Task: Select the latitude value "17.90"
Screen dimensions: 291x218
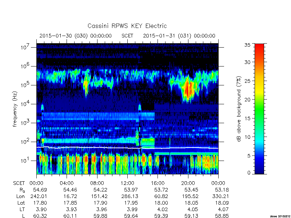Action: [100, 203]
